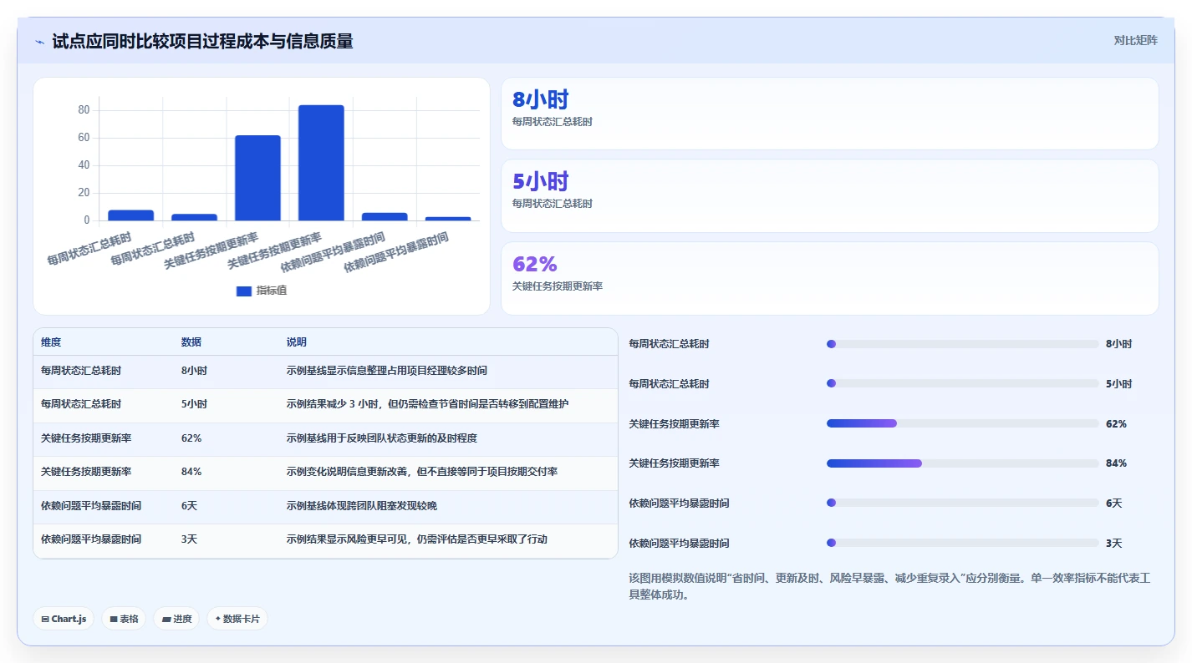This screenshot has width=1192, height=663.
Task: Click the icon inside the 表格 tag
Action: click(x=114, y=620)
